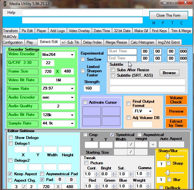This screenshot has height=190, width=194.
Task: Open the Video Encoder libx264 dropdown
Action: tap(72, 55)
